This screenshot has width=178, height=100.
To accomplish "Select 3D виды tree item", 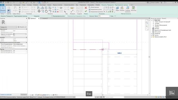I will 157,23.
